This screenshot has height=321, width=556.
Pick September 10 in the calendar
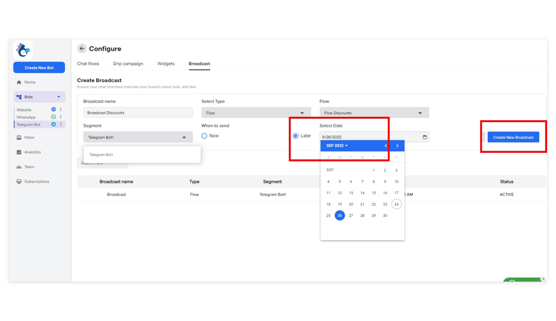coord(396,182)
